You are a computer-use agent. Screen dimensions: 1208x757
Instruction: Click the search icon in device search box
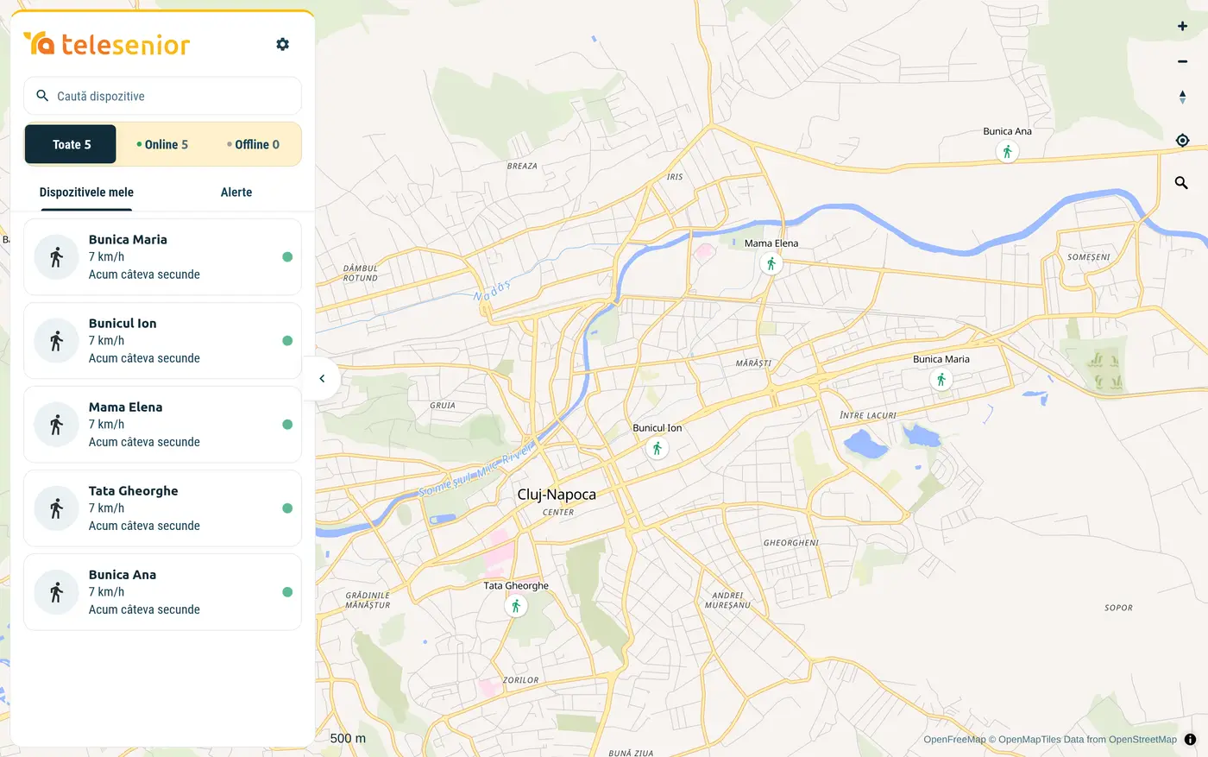(42, 96)
